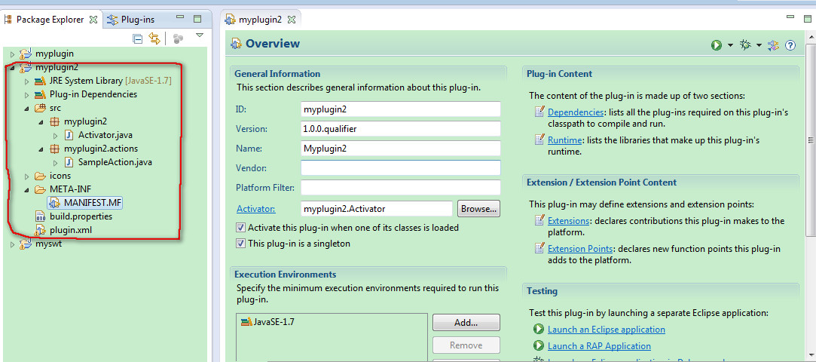The image size is (816, 362).
Task: Click the editor vertical scrollbar
Action: [x=811, y=140]
